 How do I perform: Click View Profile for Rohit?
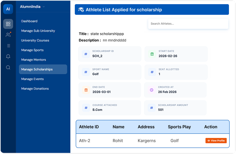tap(216, 141)
